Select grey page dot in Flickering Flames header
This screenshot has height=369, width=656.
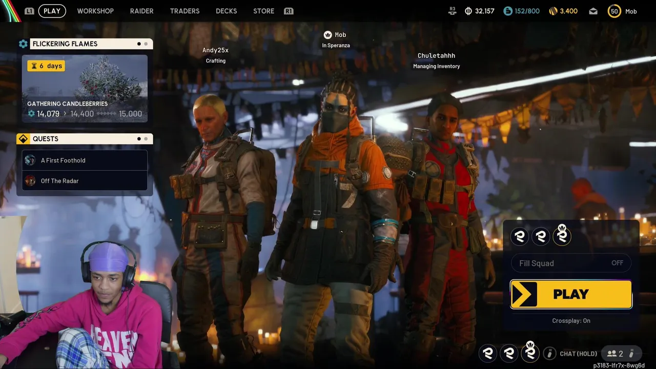point(146,44)
